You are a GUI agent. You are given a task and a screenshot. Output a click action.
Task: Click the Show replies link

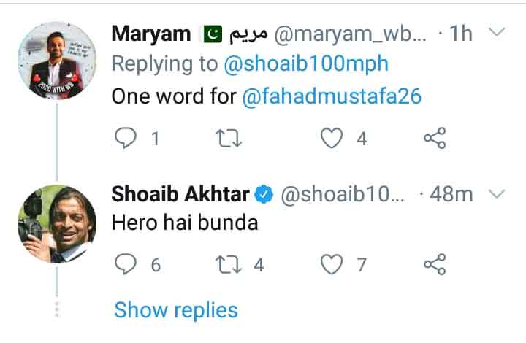[176, 309]
